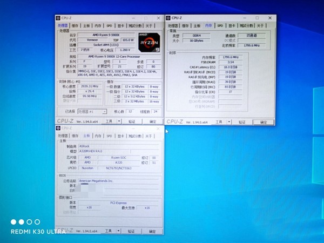Click the AMD Ryzen 9 5900X name field
324x243 pixels.
[x=106, y=35]
